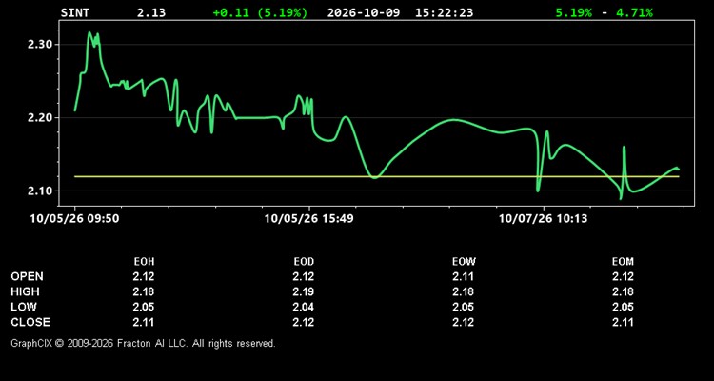Click the EOM low value 2.05
Image resolution: width=714 pixels, height=381 pixels.
(623, 307)
